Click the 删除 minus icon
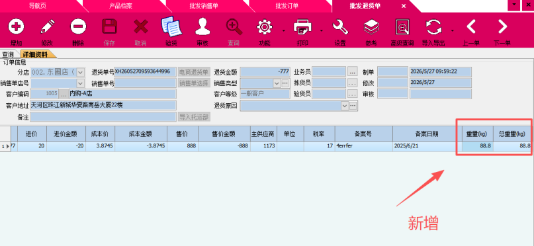Viewport: 534px width, 246px height. [78, 26]
